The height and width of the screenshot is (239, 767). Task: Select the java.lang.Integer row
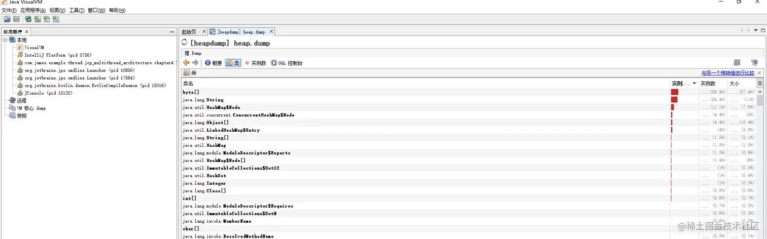pyautogui.click(x=469, y=183)
